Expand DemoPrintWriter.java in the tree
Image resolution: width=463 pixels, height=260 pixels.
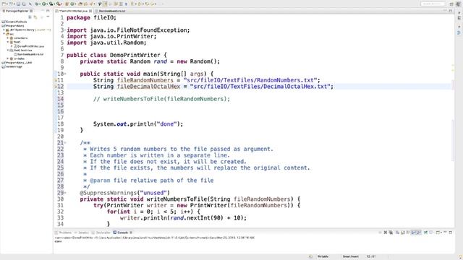point(12,46)
